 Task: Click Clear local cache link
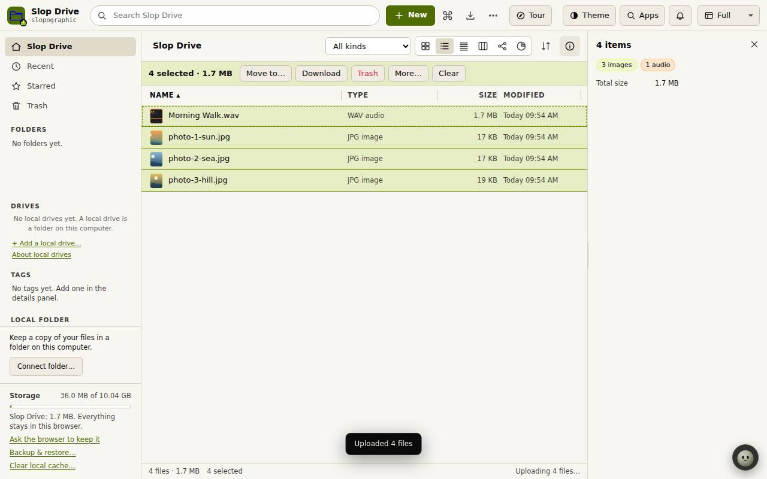coord(43,466)
